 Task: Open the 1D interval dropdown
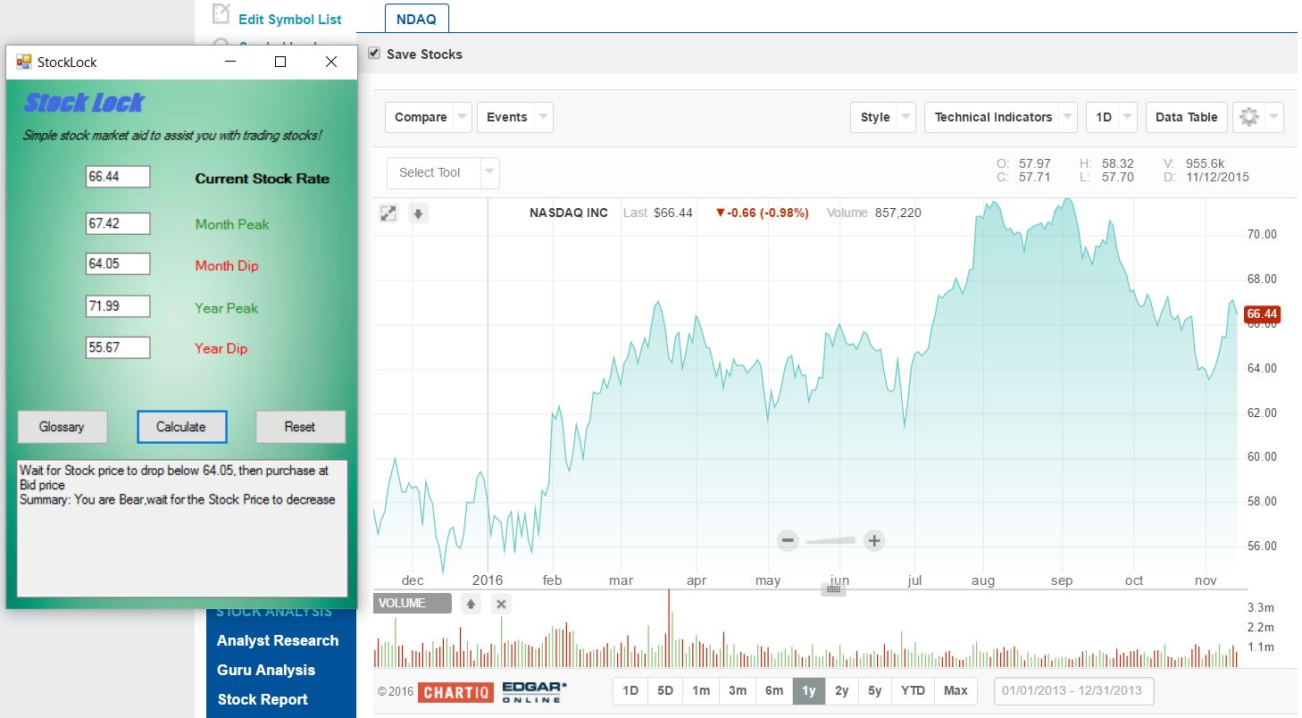coord(1112,117)
